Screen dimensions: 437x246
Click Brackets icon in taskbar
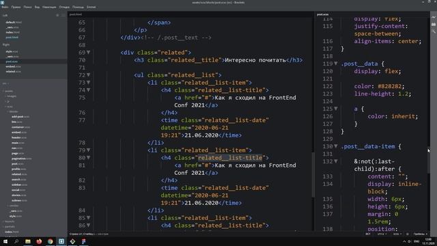[61, 241]
